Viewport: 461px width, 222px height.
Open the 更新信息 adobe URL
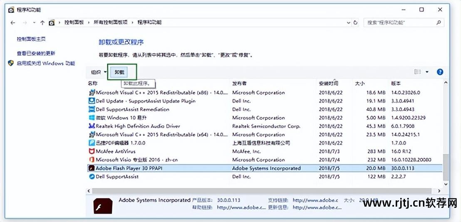(317, 207)
